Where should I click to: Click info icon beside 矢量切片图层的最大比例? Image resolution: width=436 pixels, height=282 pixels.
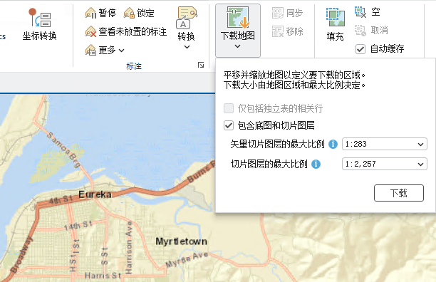click(333, 144)
